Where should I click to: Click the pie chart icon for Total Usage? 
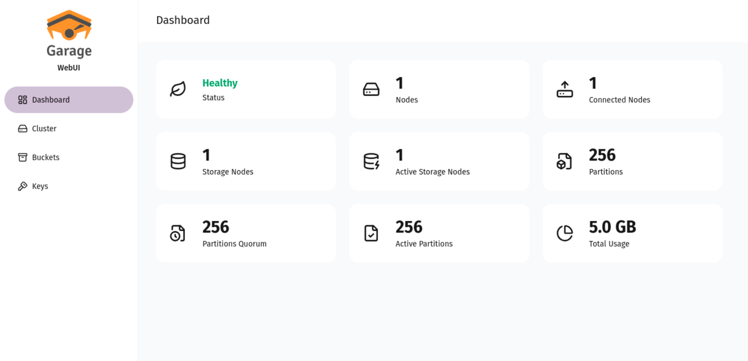click(x=564, y=233)
